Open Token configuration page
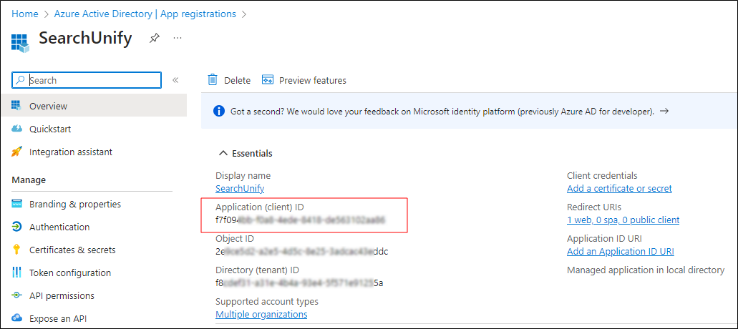This screenshot has width=738, height=329. [x=70, y=272]
